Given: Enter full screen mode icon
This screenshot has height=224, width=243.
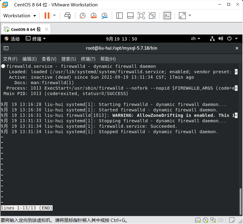Looking at the screenshot, I should point(141,15).
